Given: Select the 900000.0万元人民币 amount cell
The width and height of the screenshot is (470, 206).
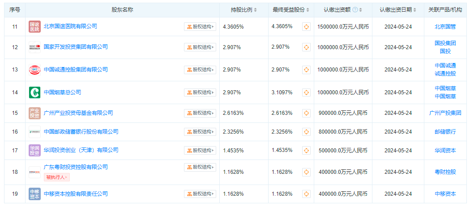Looking at the screenshot, I should 343,113.
